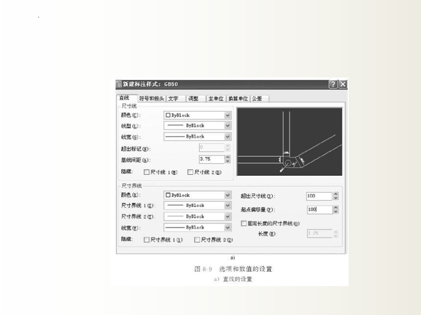Screen dimensions: 421x315
Task: Close the 新建标注样式 dialog
Action: 343,84
